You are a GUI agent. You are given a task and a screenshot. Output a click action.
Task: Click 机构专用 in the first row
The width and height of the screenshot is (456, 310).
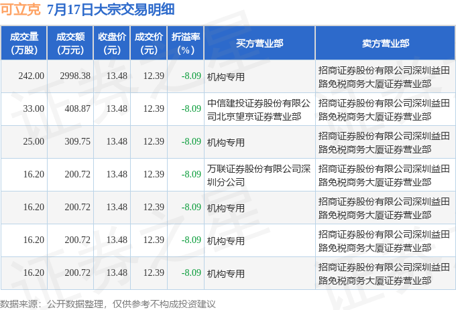point(226,77)
